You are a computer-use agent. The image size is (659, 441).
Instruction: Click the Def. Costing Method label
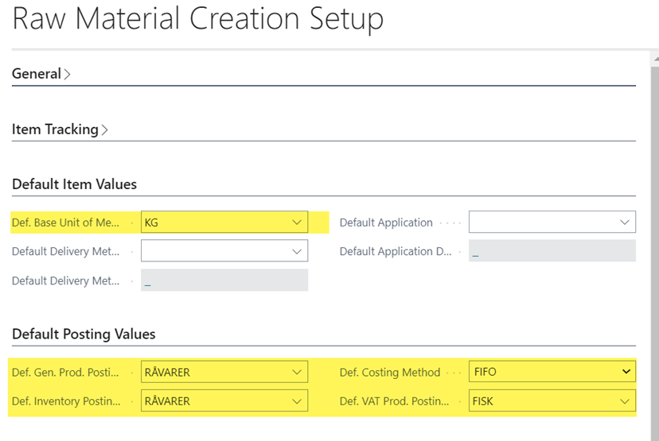390,372
